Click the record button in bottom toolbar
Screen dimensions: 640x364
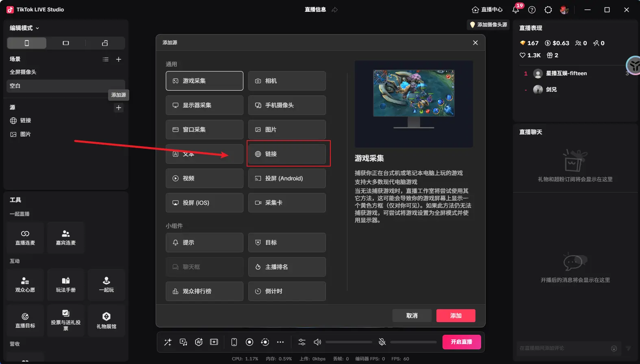pos(249,342)
